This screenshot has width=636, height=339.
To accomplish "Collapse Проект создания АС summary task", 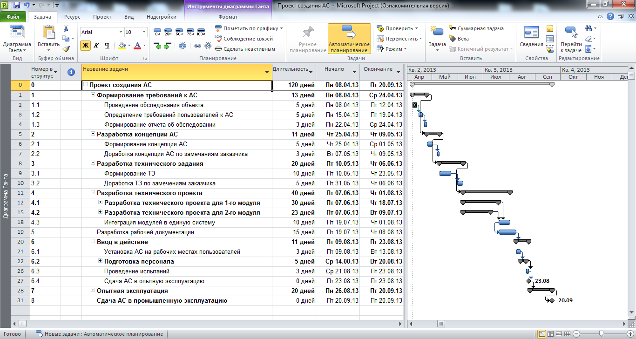I will 86,85.
